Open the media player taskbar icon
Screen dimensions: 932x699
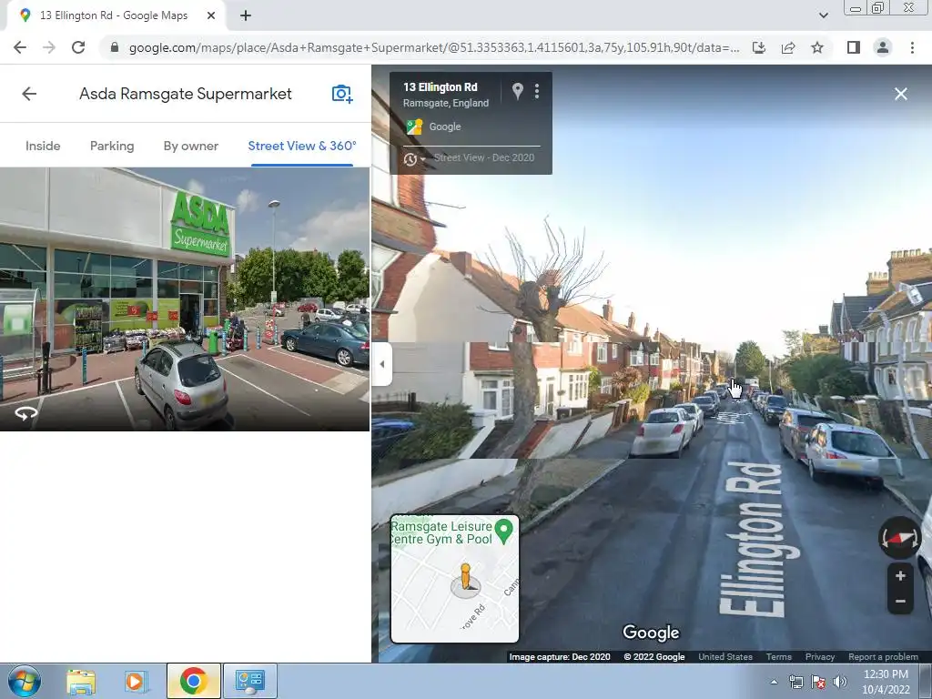[x=135, y=681]
